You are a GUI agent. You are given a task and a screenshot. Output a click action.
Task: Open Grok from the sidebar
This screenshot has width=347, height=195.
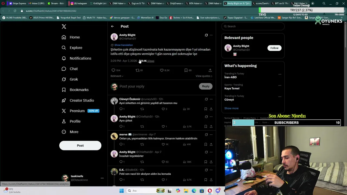pos(70,79)
